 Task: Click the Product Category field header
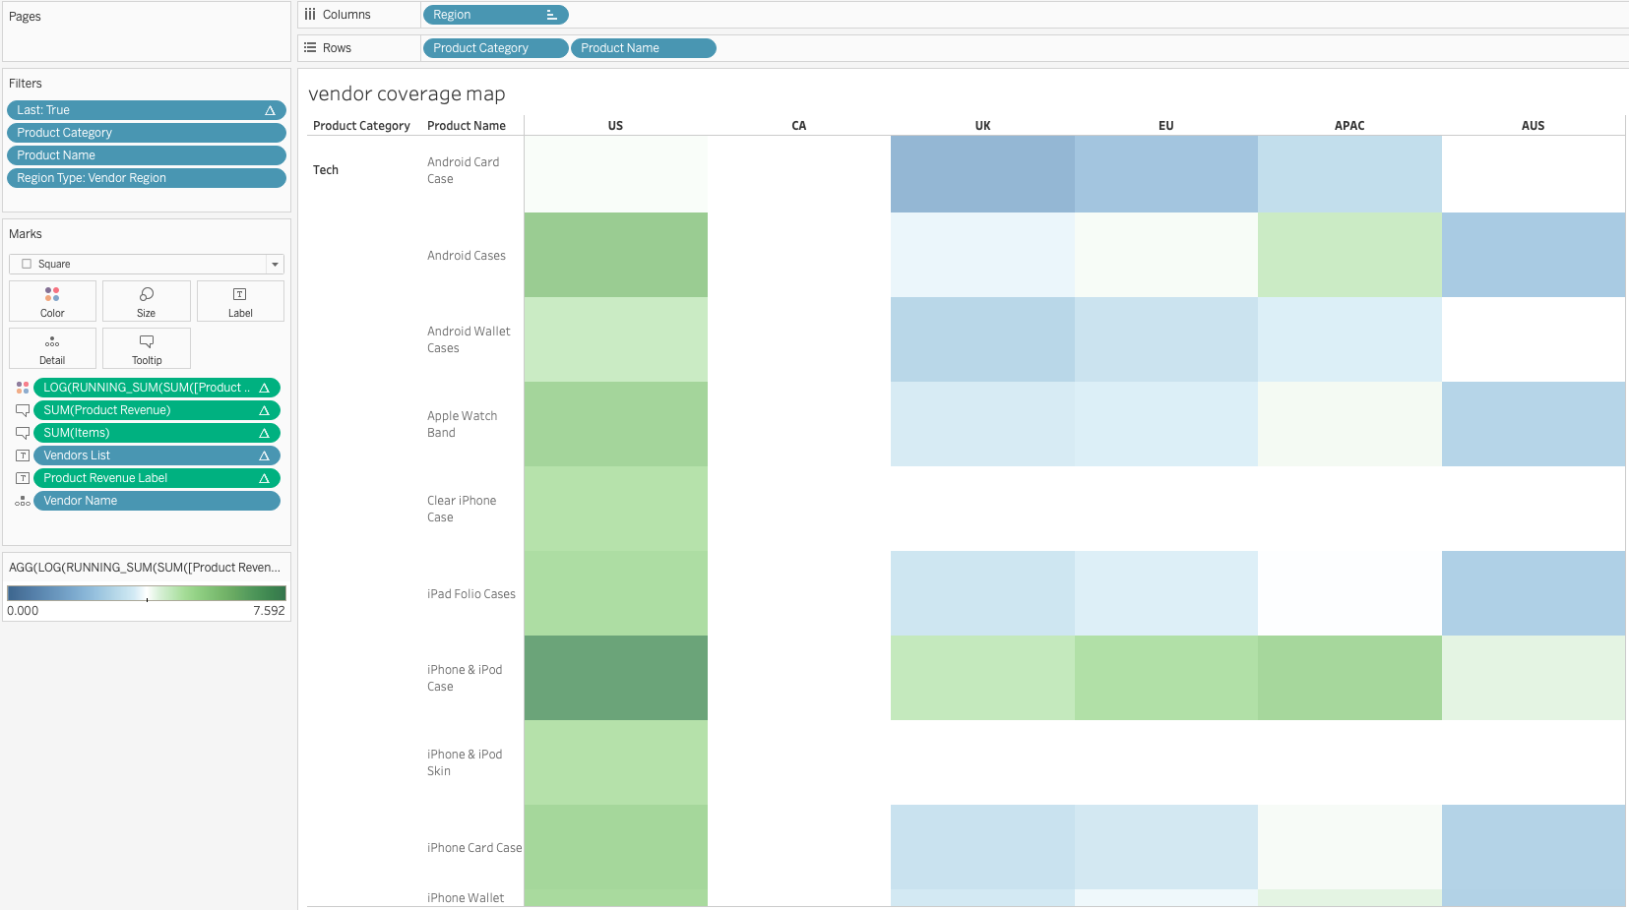pos(361,126)
